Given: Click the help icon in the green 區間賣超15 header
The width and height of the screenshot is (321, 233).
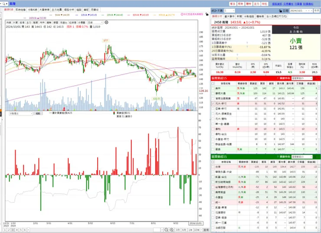Looking at the screenshot, I should click(x=278, y=157).
